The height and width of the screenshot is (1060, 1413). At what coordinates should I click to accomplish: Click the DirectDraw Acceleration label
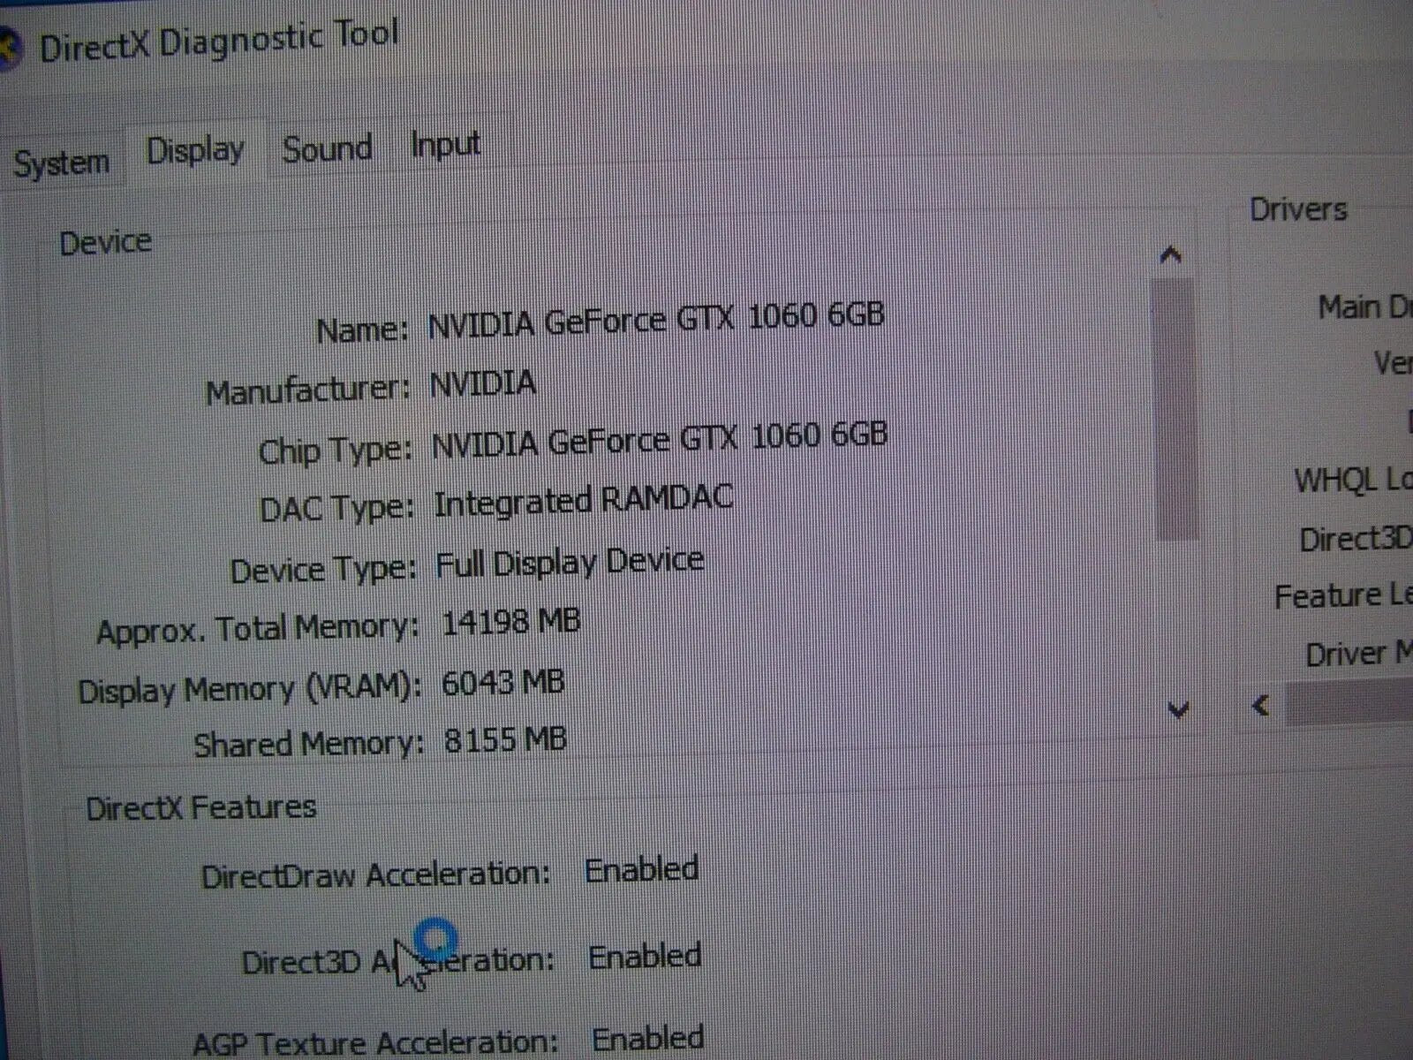tap(376, 876)
